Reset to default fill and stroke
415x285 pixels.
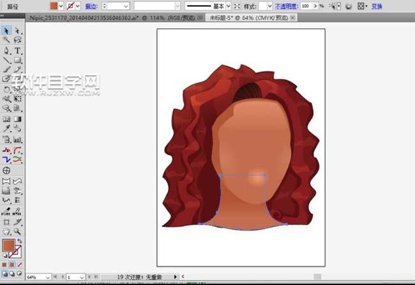point(5,255)
